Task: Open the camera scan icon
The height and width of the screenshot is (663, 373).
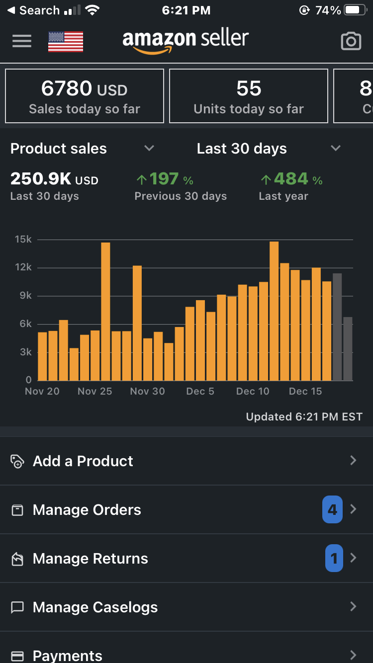Action: coord(351,41)
